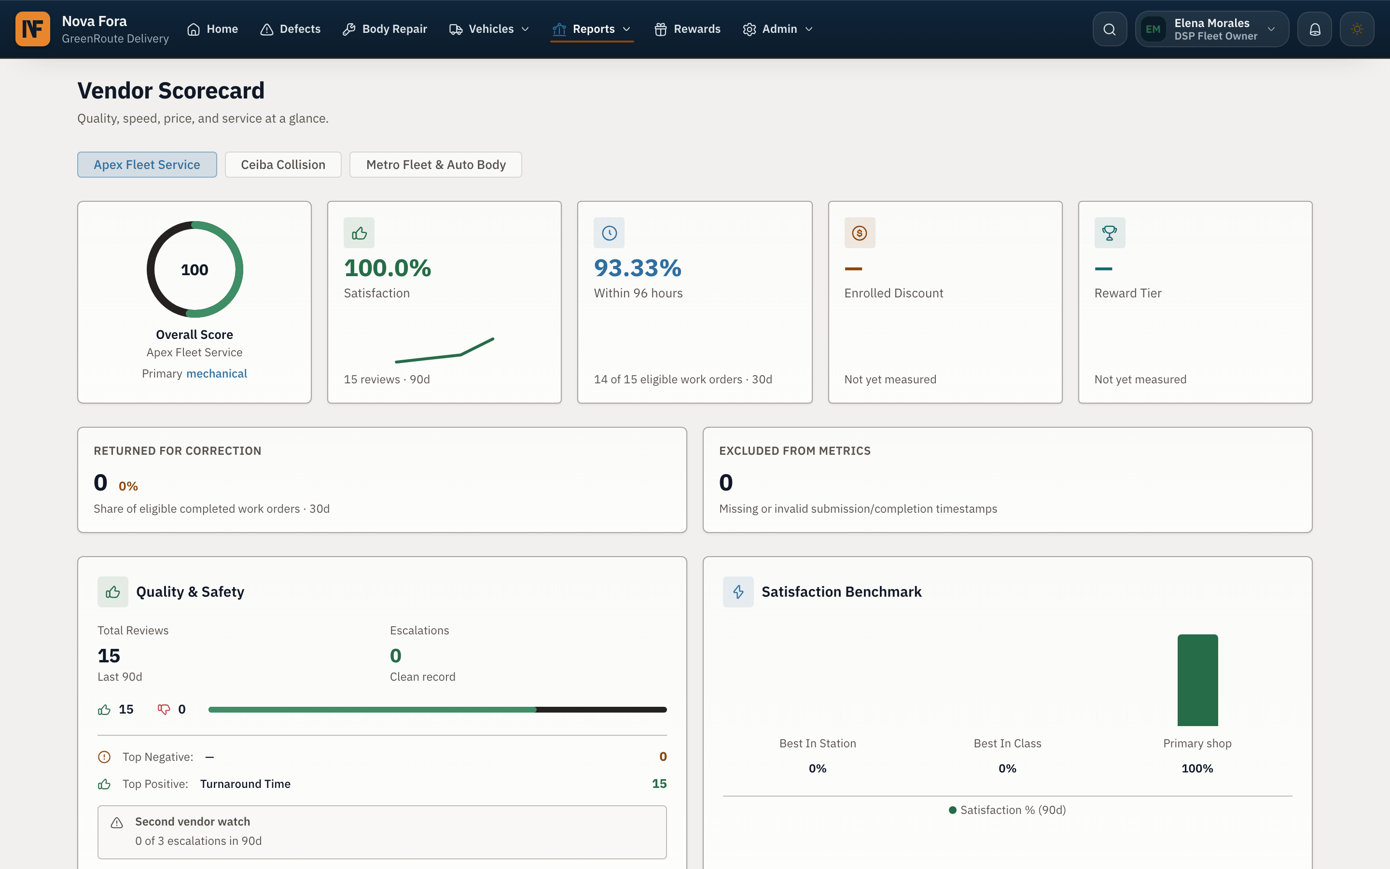This screenshot has width=1390, height=869.
Task: Click the Nova Fora NF logo
Action: pos(33,29)
